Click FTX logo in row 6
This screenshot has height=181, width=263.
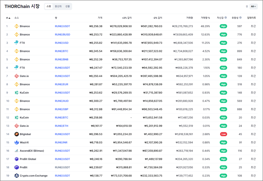click(x=16, y=68)
